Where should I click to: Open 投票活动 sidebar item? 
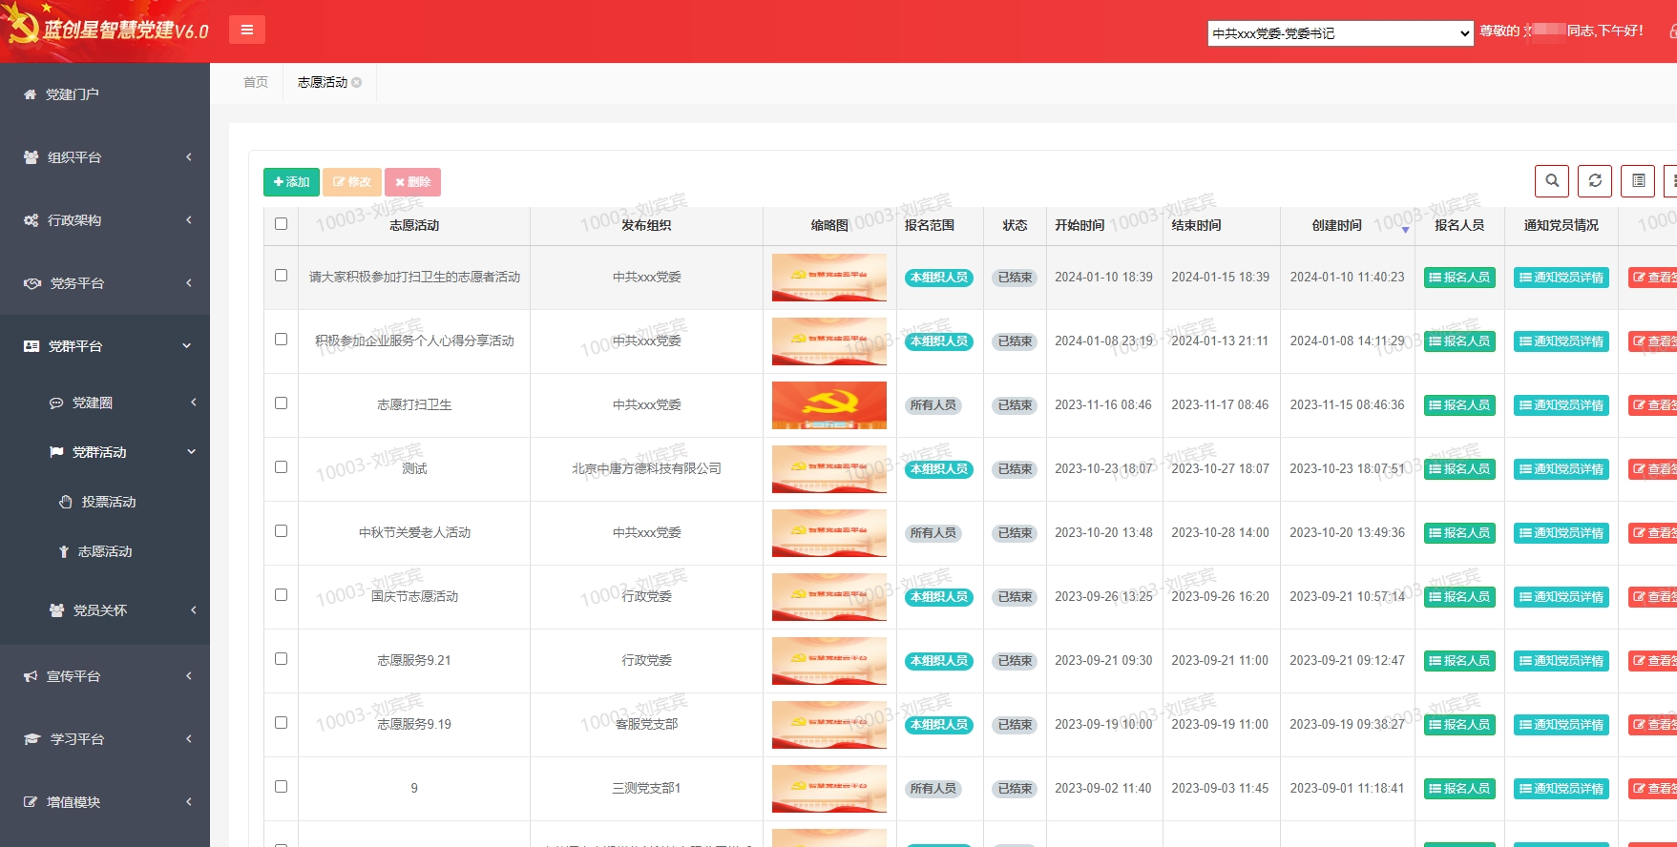pyautogui.click(x=105, y=502)
